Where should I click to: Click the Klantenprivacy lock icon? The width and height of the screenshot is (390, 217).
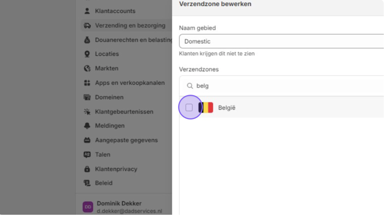[x=87, y=169]
